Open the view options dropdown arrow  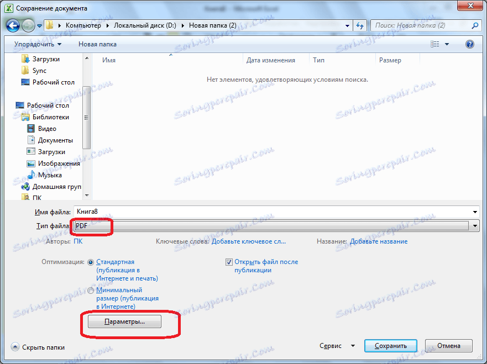point(447,44)
